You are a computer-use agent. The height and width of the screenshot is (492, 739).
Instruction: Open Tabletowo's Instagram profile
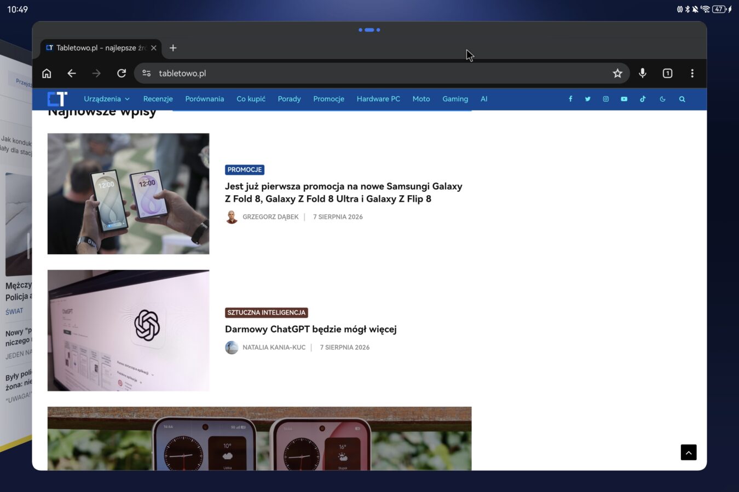coord(606,99)
